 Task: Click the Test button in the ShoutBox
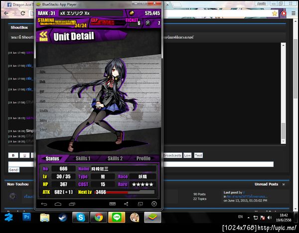click(x=198, y=155)
